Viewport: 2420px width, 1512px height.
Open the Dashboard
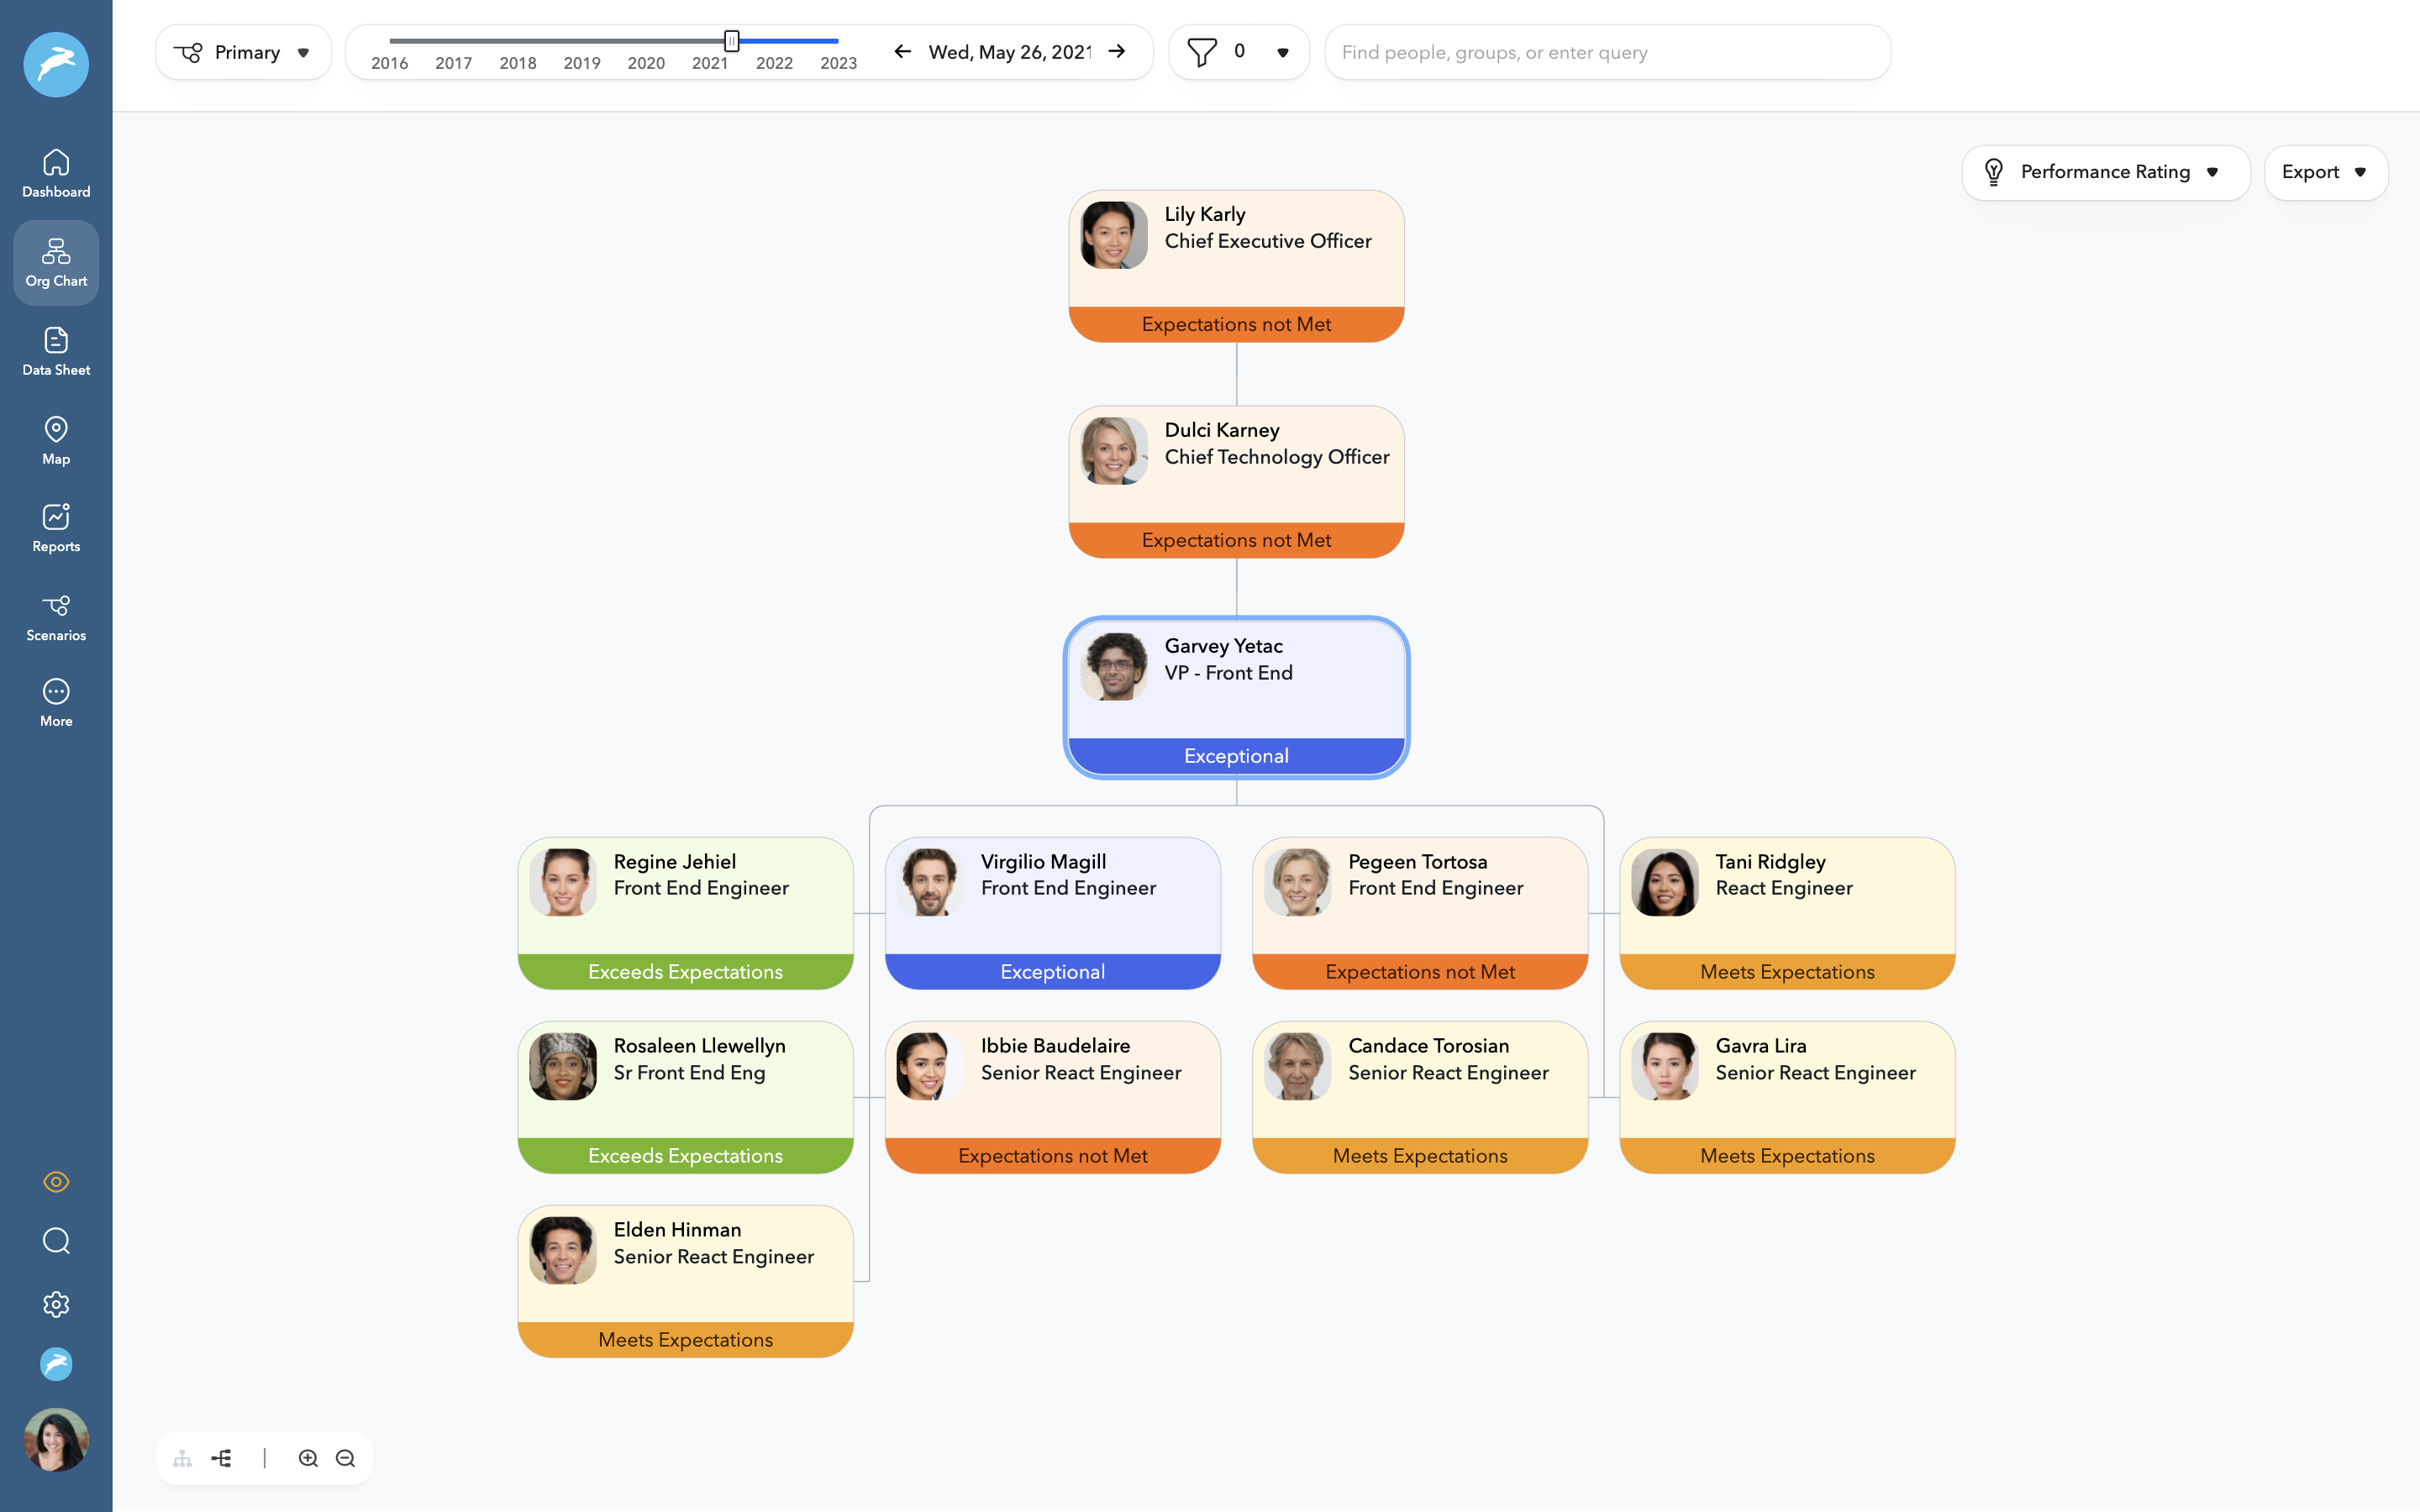[x=56, y=173]
